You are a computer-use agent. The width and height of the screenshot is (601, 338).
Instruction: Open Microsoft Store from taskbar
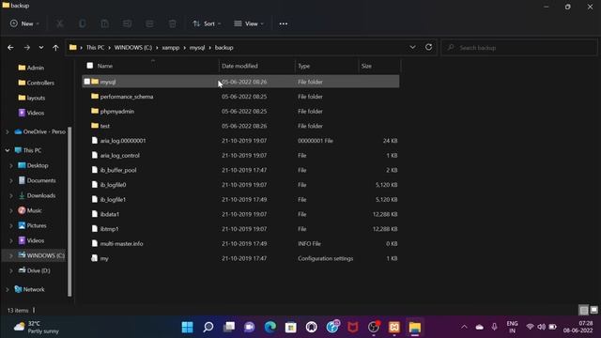coord(291,327)
